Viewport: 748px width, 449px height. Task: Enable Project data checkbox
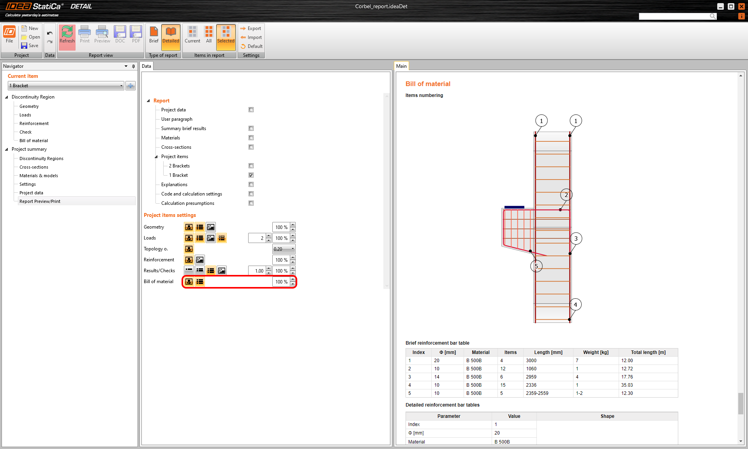click(x=251, y=110)
